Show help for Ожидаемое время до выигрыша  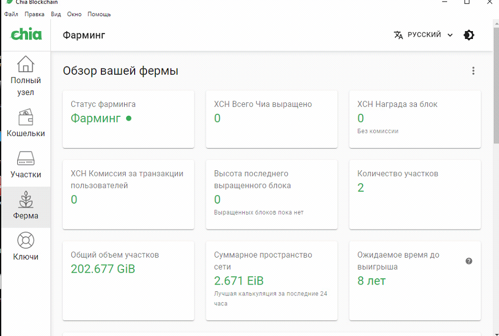coord(469,261)
